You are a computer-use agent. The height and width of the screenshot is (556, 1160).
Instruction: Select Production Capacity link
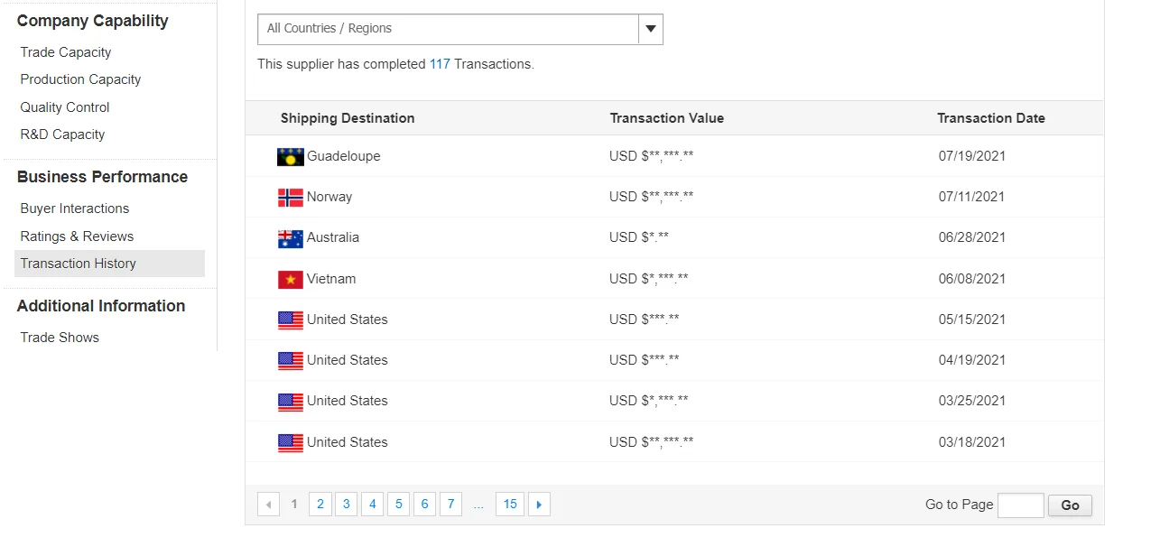[80, 79]
